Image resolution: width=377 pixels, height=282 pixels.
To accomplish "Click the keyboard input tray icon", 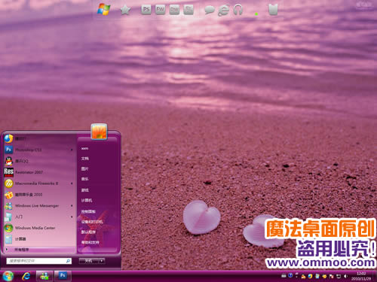I will [x=284, y=276].
